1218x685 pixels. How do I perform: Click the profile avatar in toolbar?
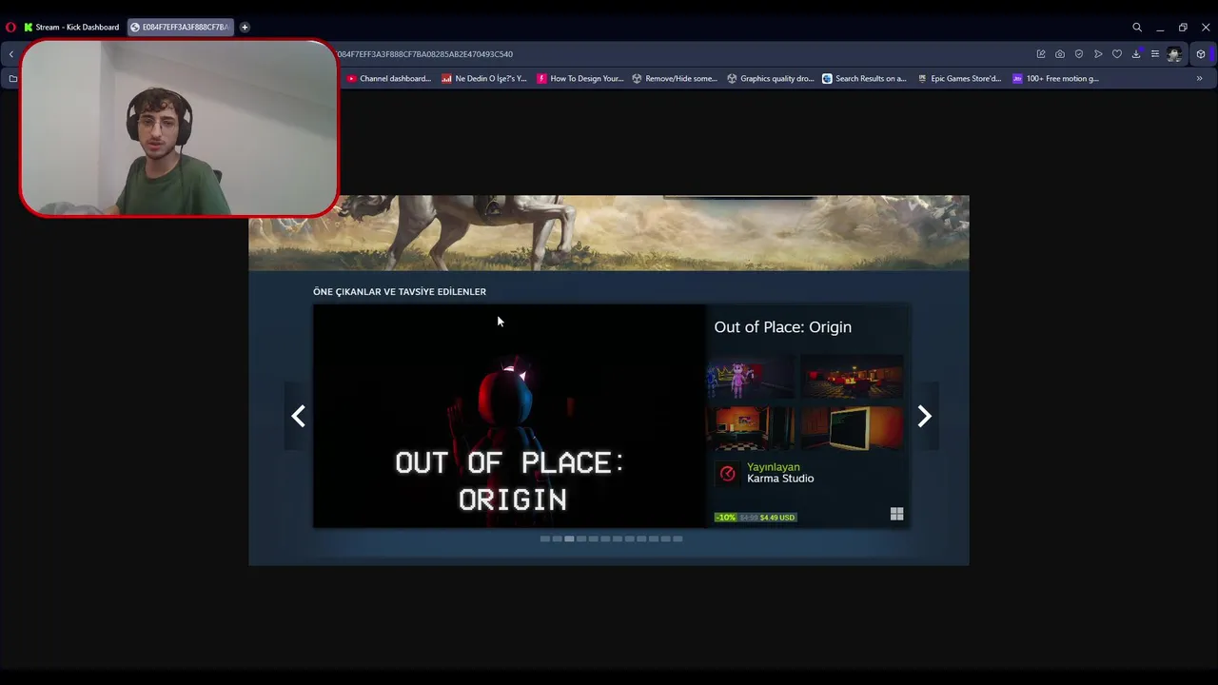pyautogui.click(x=1174, y=54)
